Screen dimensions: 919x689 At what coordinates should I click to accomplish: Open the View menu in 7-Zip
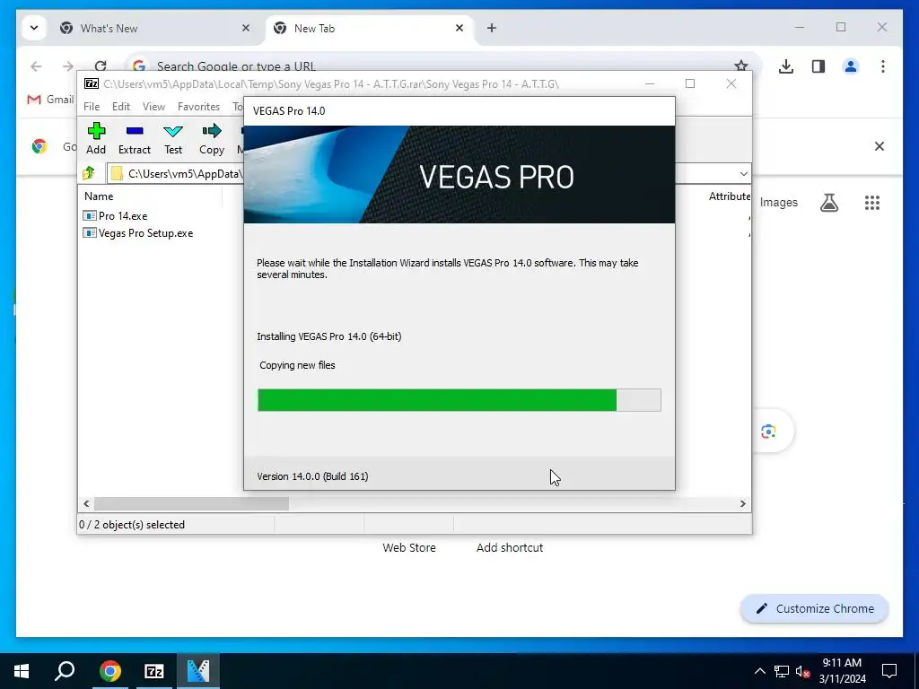pos(153,107)
